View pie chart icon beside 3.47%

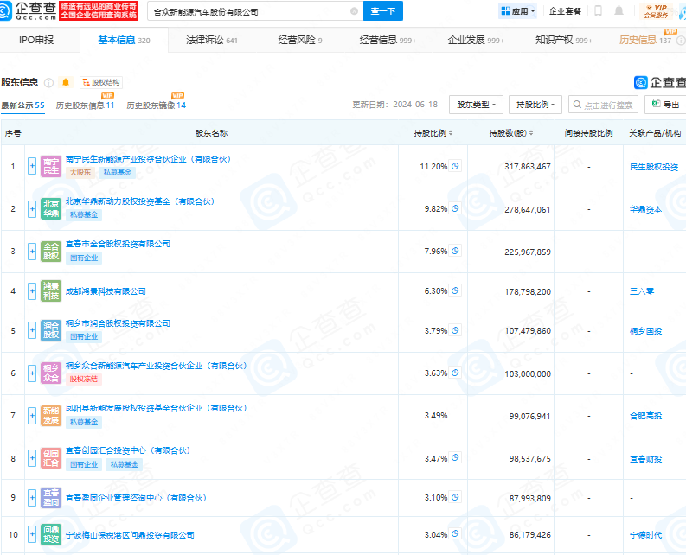coord(455,458)
